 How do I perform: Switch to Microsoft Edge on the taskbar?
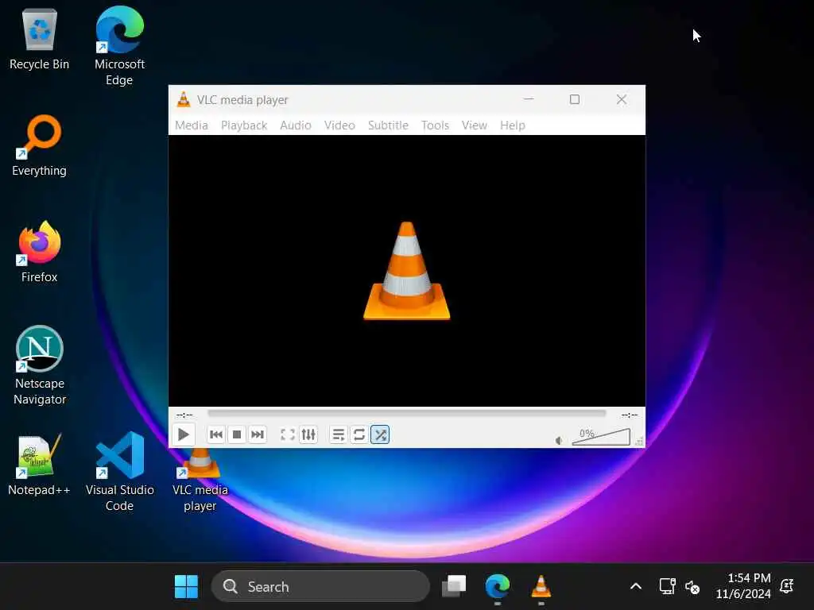click(x=498, y=587)
